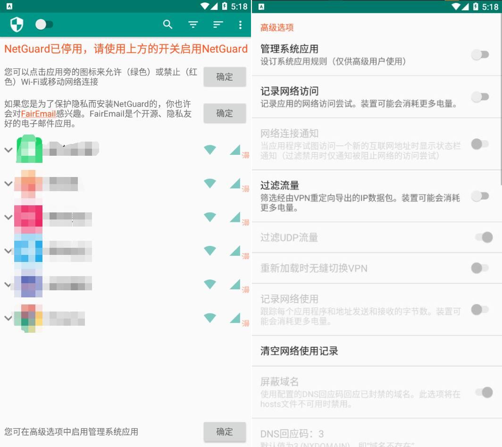Image resolution: width=502 pixels, height=447 pixels.
Task: Open the three-dot overflow menu
Action: tap(240, 25)
